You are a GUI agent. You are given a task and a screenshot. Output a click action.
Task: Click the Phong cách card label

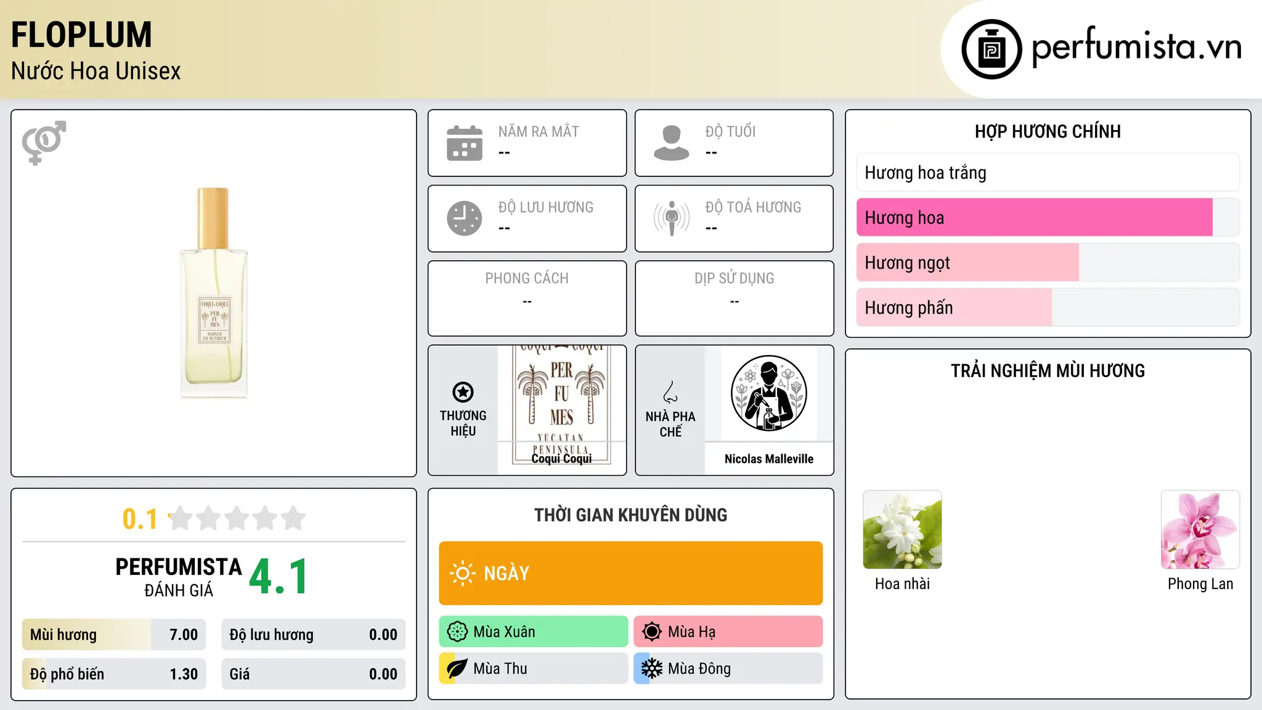[527, 279]
